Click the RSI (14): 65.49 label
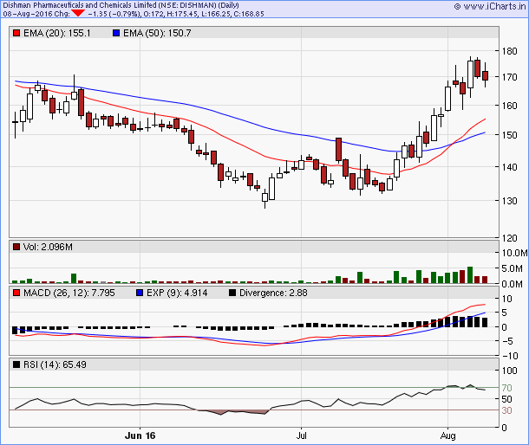Viewport: 529px width, 445px height. [x=55, y=364]
